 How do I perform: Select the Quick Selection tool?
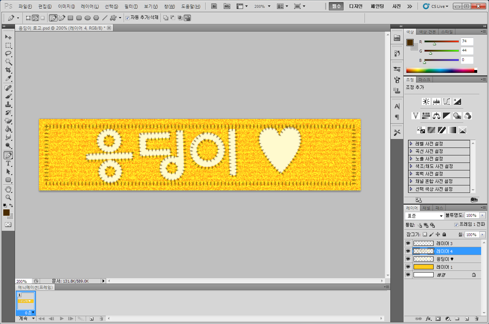click(8, 62)
